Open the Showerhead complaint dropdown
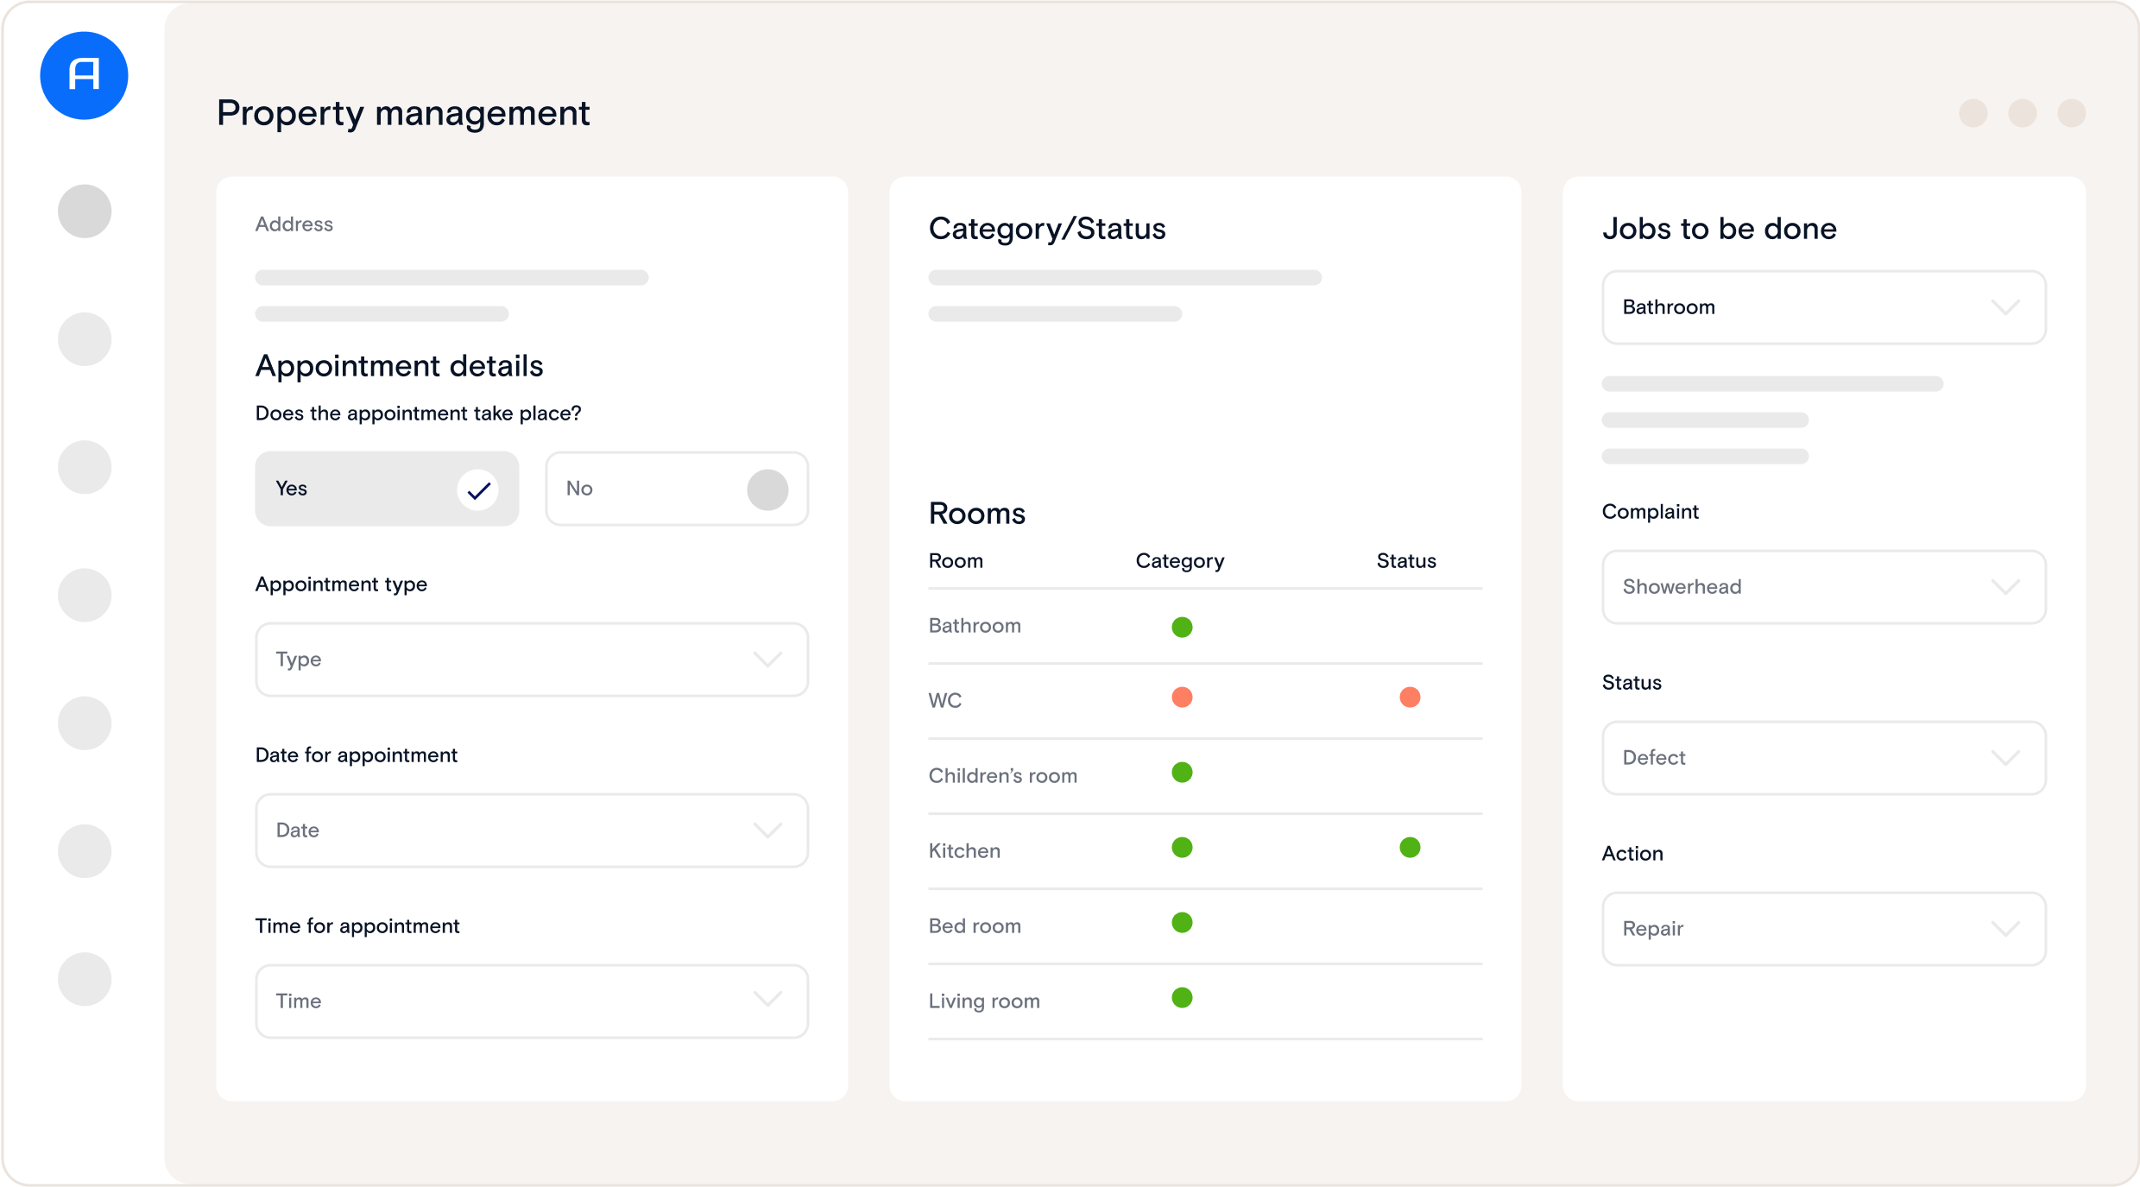The height and width of the screenshot is (1187, 2140). pos(1822,587)
